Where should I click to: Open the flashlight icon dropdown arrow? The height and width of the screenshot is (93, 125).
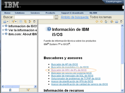16,22
